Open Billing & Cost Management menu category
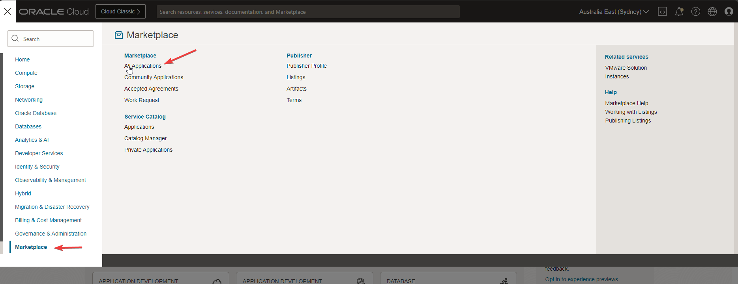This screenshot has height=284, width=738. [x=48, y=220]
